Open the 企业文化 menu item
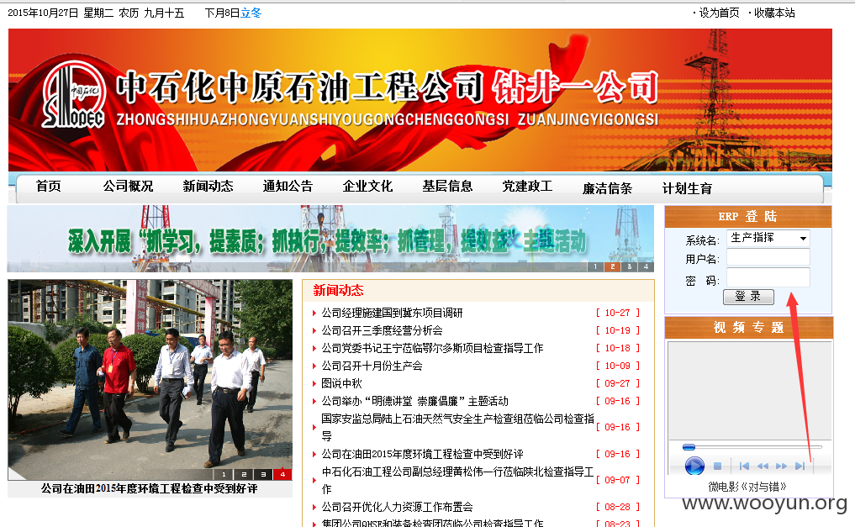This screenshot has width=855, height=527. (367, 187)
